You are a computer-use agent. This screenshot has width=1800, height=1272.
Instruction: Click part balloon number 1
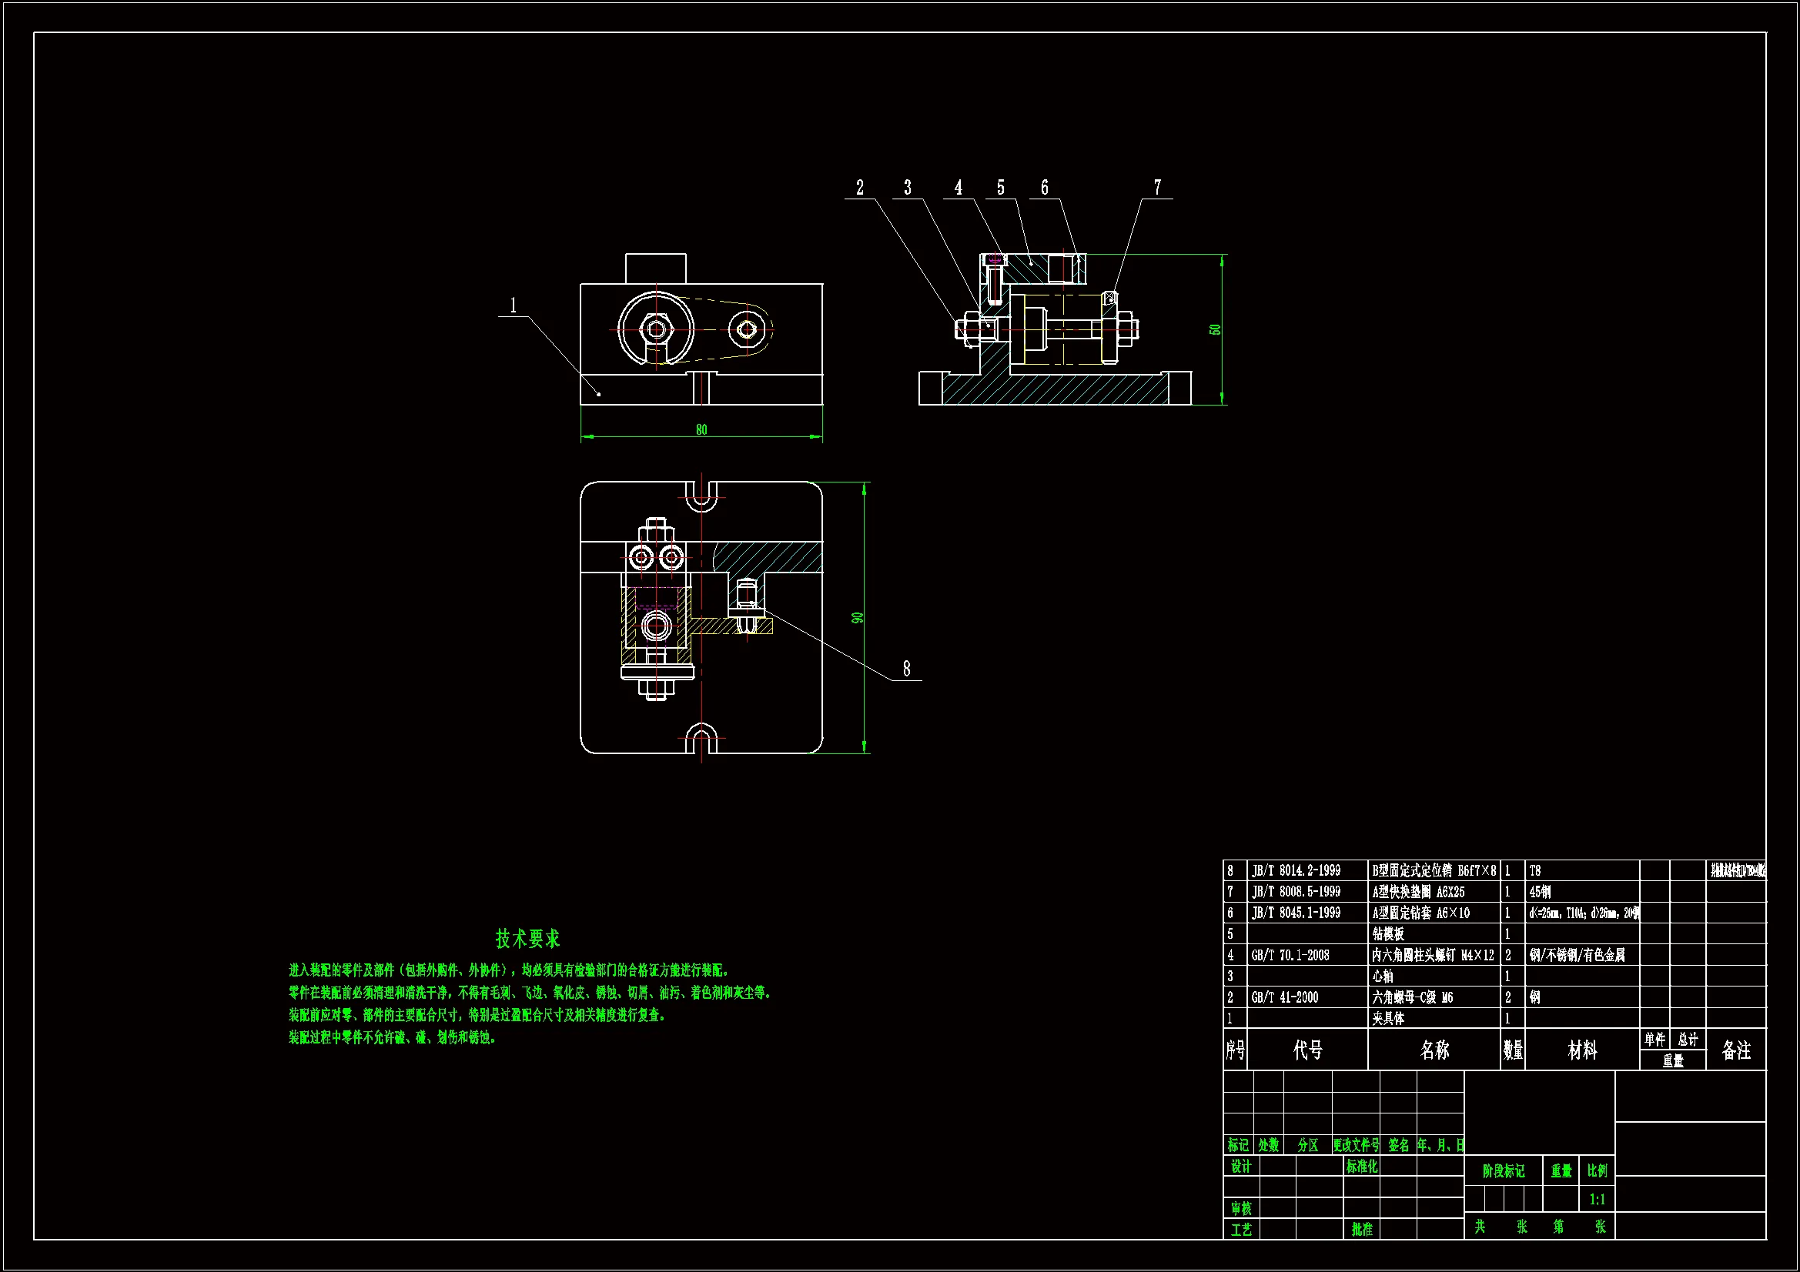click(514, 305)
